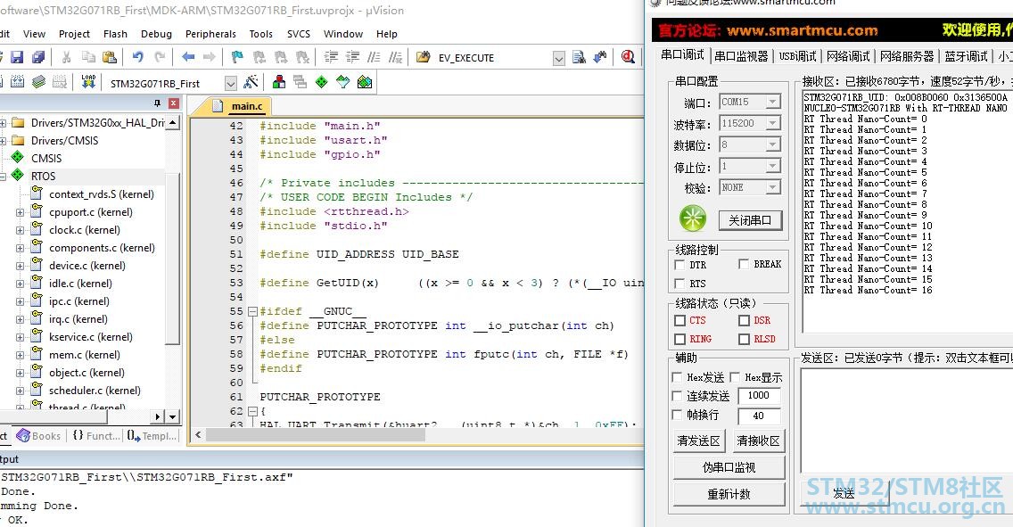Select the main.c editor tab
This screenshot has width=1013, height=527.
click(x=241, y=106)
